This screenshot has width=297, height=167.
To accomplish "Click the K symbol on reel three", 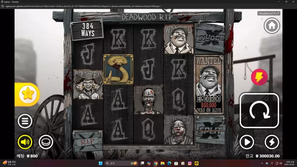I will (x=148, y=39).
